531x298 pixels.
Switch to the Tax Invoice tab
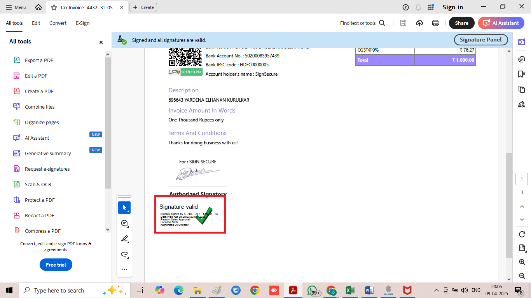coord(87,7)
